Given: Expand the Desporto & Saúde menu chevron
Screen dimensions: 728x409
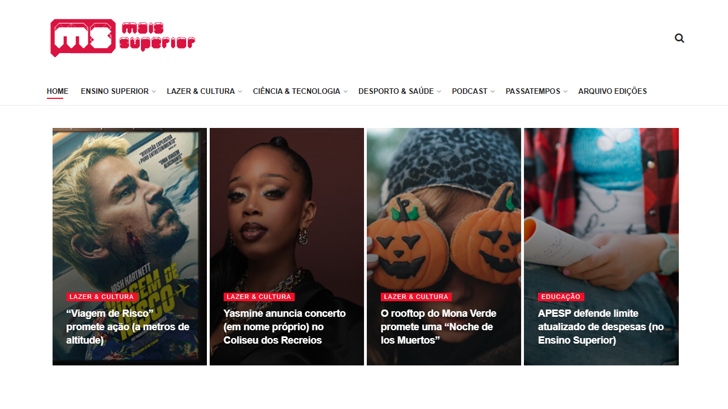Looking at the screenshot, I should [x=439, y=92].
